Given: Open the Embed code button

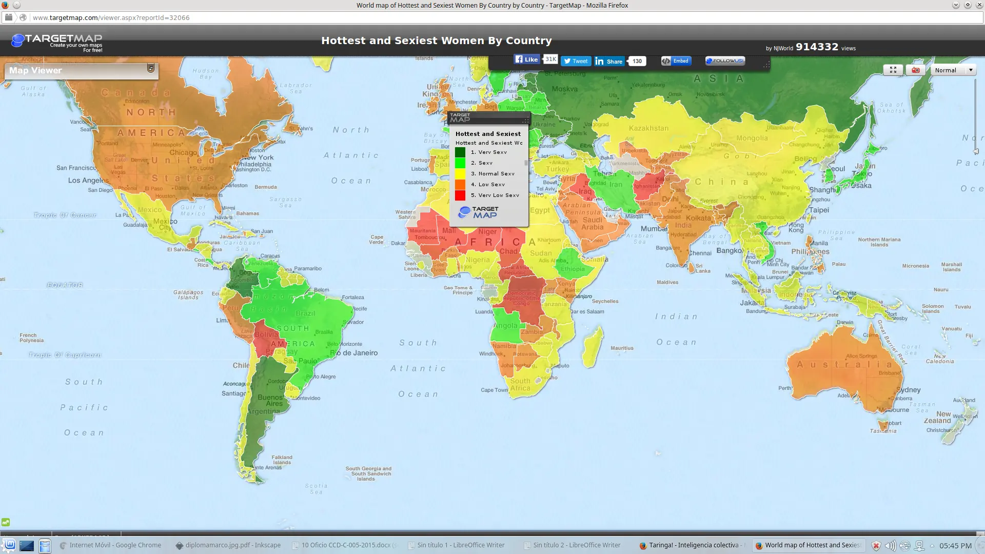Looking at the screenshot, I should [x=676, y=61].
